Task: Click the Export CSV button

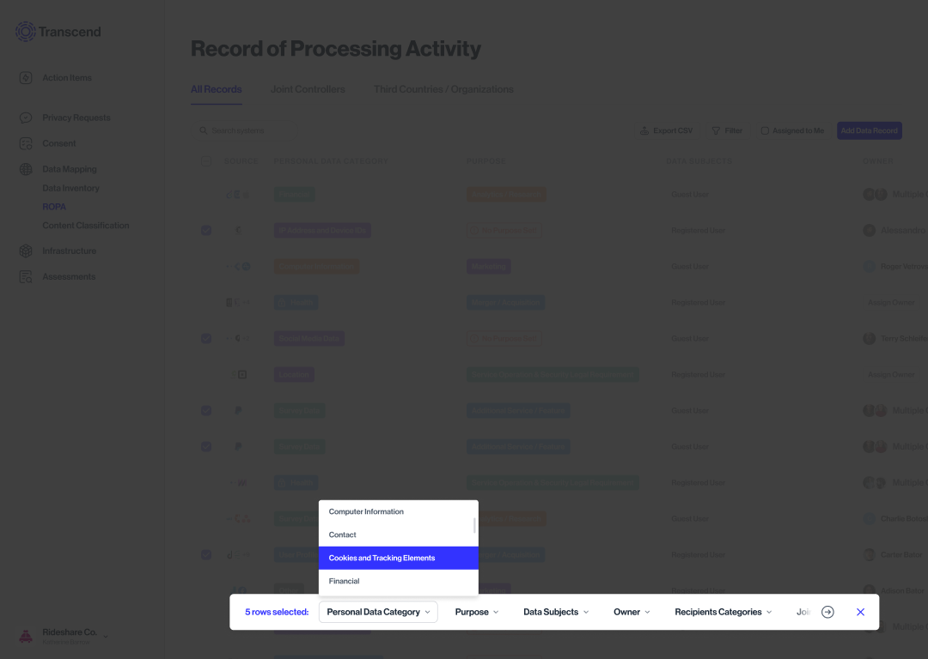Action: point(666,131)
